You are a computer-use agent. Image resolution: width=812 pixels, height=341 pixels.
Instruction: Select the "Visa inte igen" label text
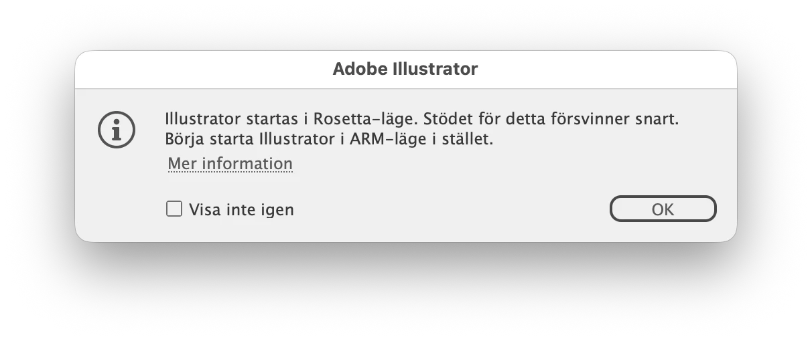coord(241,210)
